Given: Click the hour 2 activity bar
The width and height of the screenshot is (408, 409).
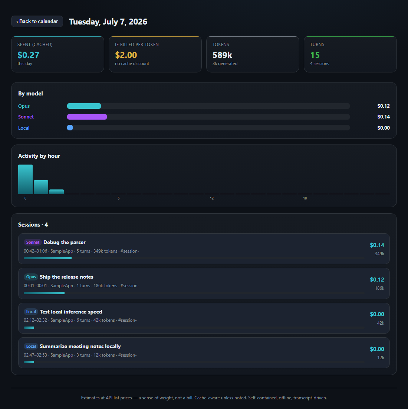Looking at the screenshot, I should (x=56, y=192).
